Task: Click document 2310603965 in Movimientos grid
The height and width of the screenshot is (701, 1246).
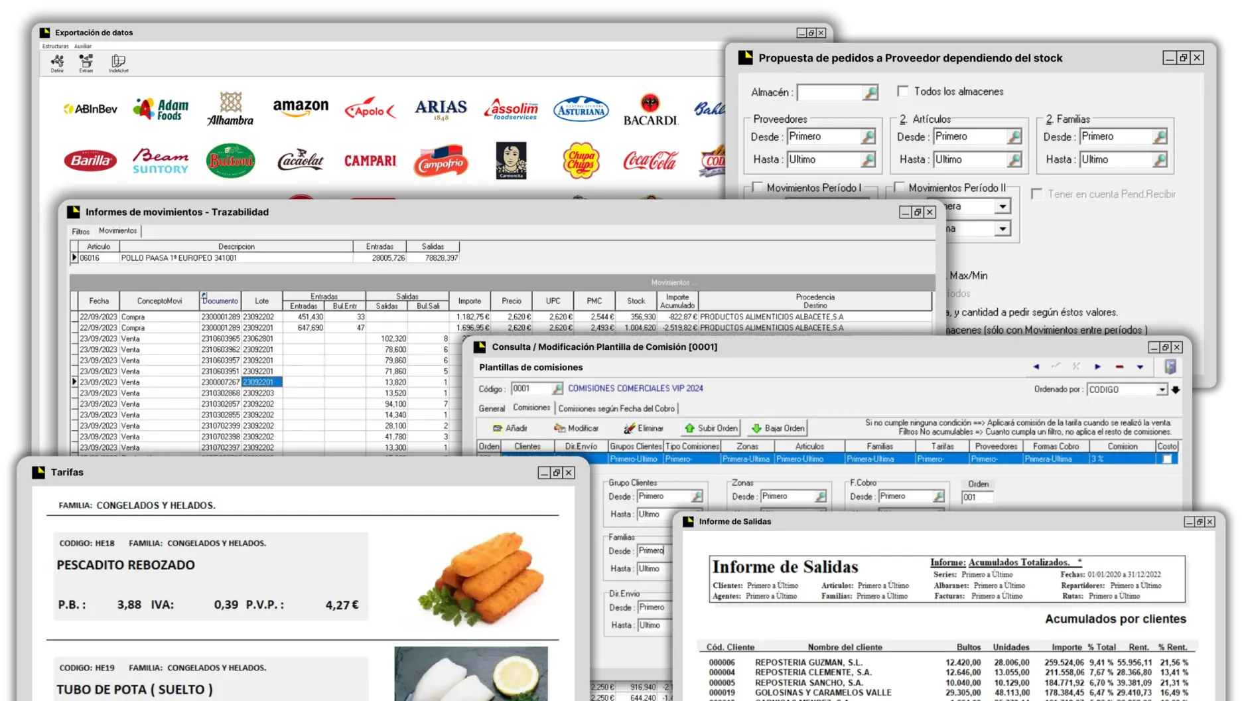Action: (x=220, y=339)
